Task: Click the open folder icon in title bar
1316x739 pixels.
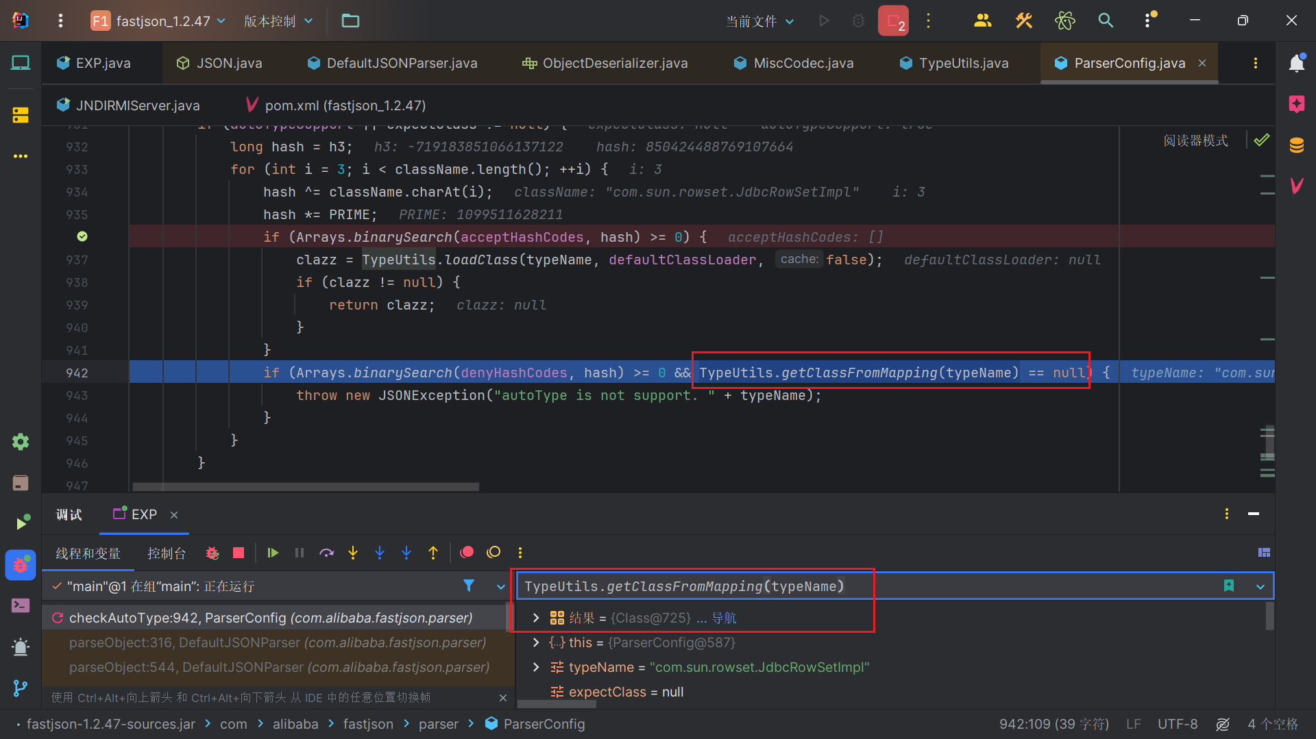Action: tap(350, 21)
